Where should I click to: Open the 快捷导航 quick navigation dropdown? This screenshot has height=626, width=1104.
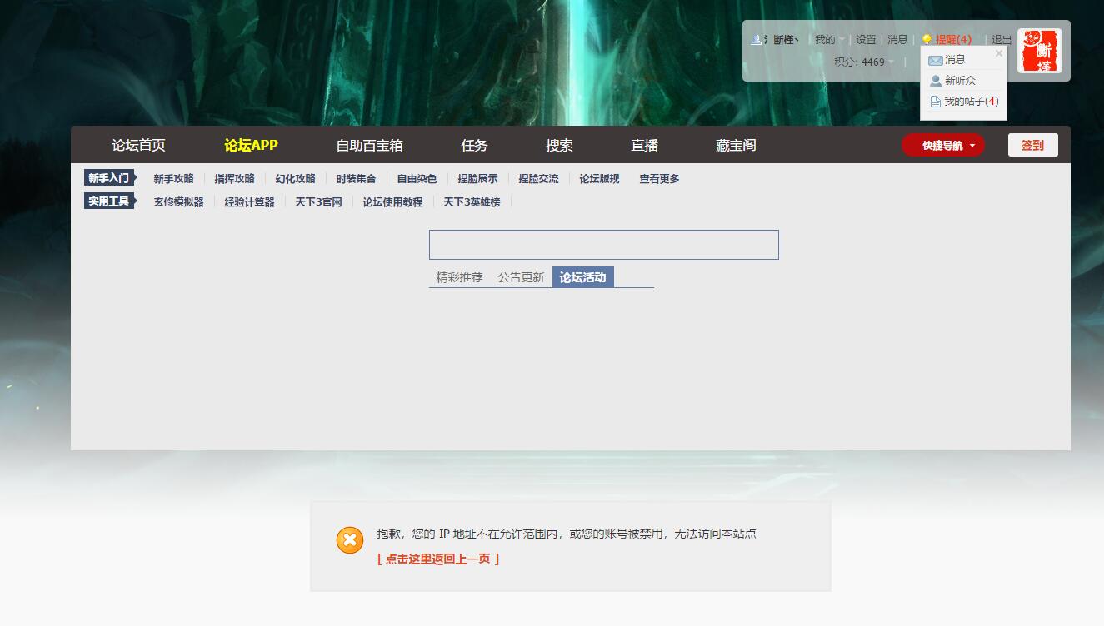tap(942, 145)
